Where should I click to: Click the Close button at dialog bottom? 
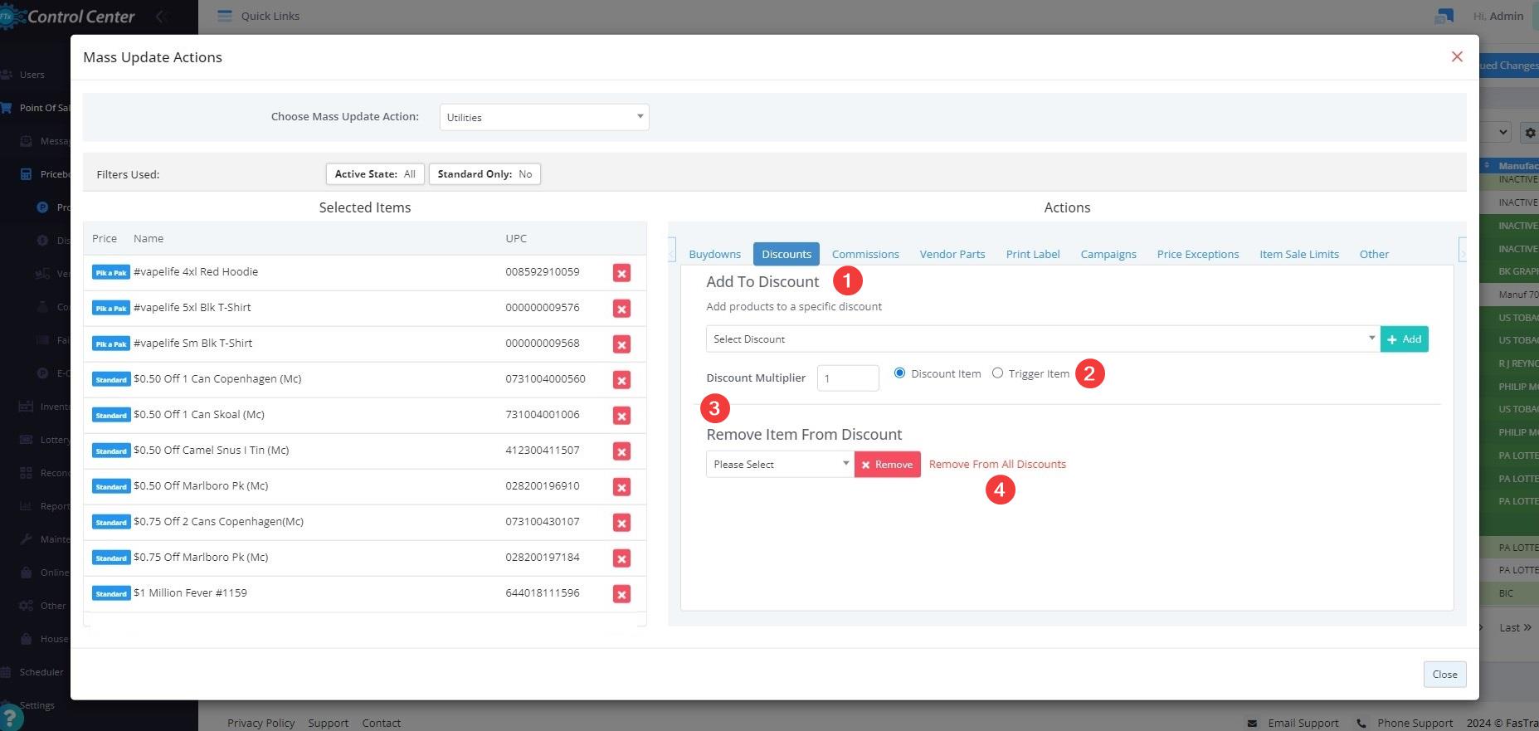pyautogui.click(x=1444, y=674)
